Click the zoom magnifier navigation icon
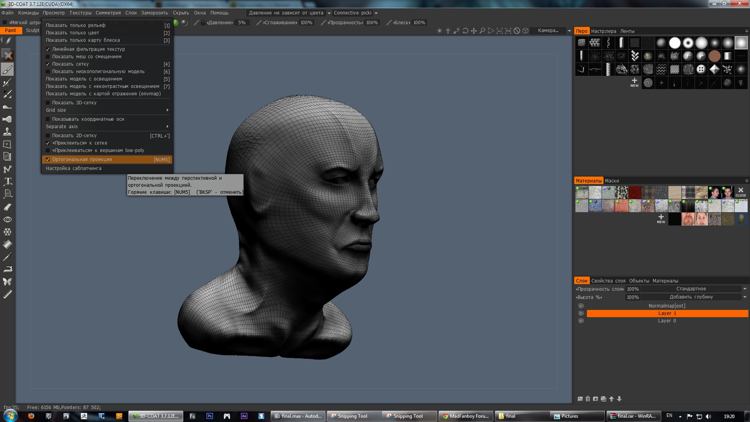The width and height of the screenshot is (750, 422). pos(482,31)
